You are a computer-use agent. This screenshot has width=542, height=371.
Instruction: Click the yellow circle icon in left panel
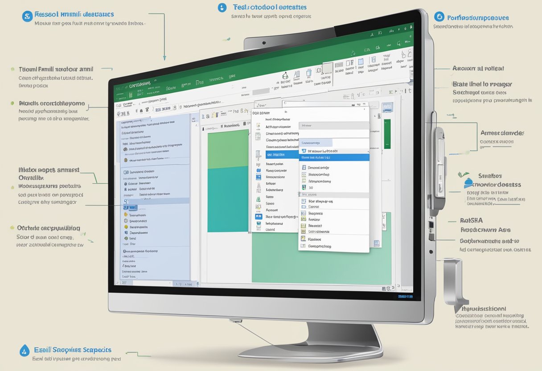click(126, 227)
